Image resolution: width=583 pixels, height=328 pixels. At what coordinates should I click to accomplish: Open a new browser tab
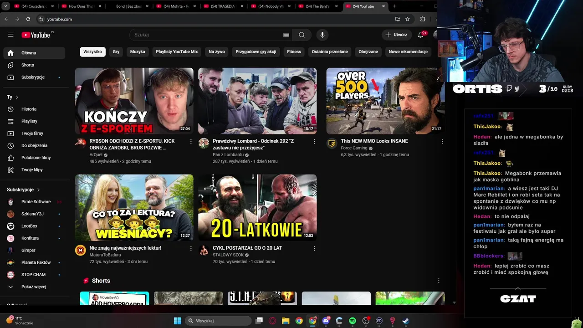pos(394,6)
